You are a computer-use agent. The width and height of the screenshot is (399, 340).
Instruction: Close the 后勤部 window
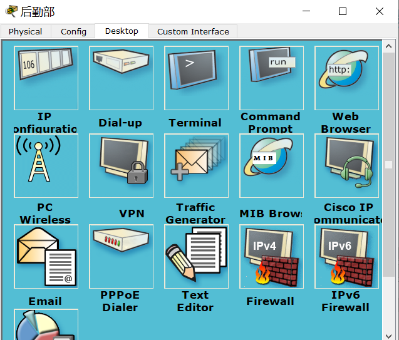point(380,11)
